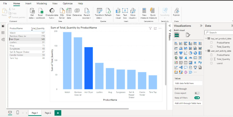Switch to mobile layout icon

[18, 112]
